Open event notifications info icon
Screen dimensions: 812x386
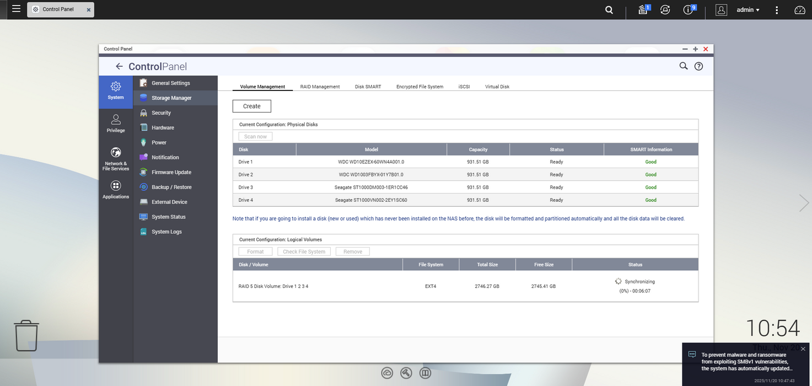point(688,10)
